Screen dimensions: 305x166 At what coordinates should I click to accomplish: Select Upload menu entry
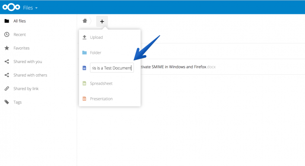[x=110, y=37]
